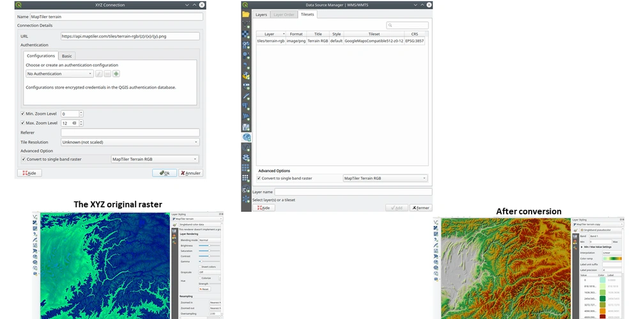Screen dimensions: 639x319
Task: Click Aide button in Data Source Manager
Action: (264, 207)
